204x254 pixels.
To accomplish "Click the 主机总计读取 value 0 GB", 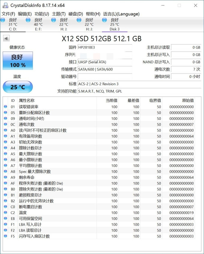I will (x=186, y=48).
